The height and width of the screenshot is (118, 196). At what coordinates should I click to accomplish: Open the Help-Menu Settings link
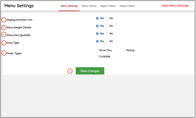[x=175, y=6]
